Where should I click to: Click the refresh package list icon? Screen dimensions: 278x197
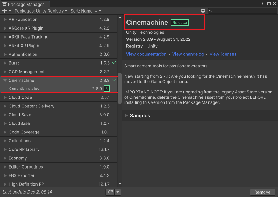click(111, 192)
